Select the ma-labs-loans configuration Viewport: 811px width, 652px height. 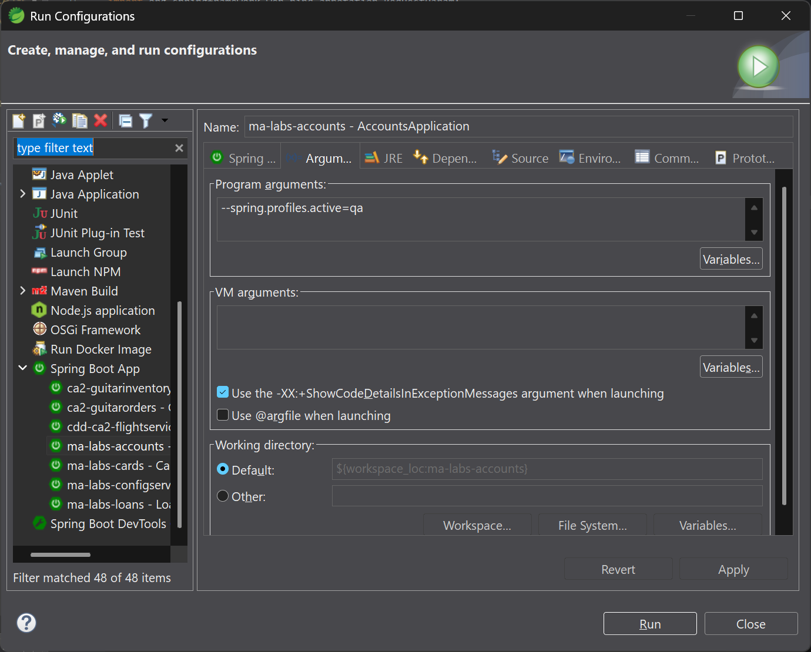118,504
